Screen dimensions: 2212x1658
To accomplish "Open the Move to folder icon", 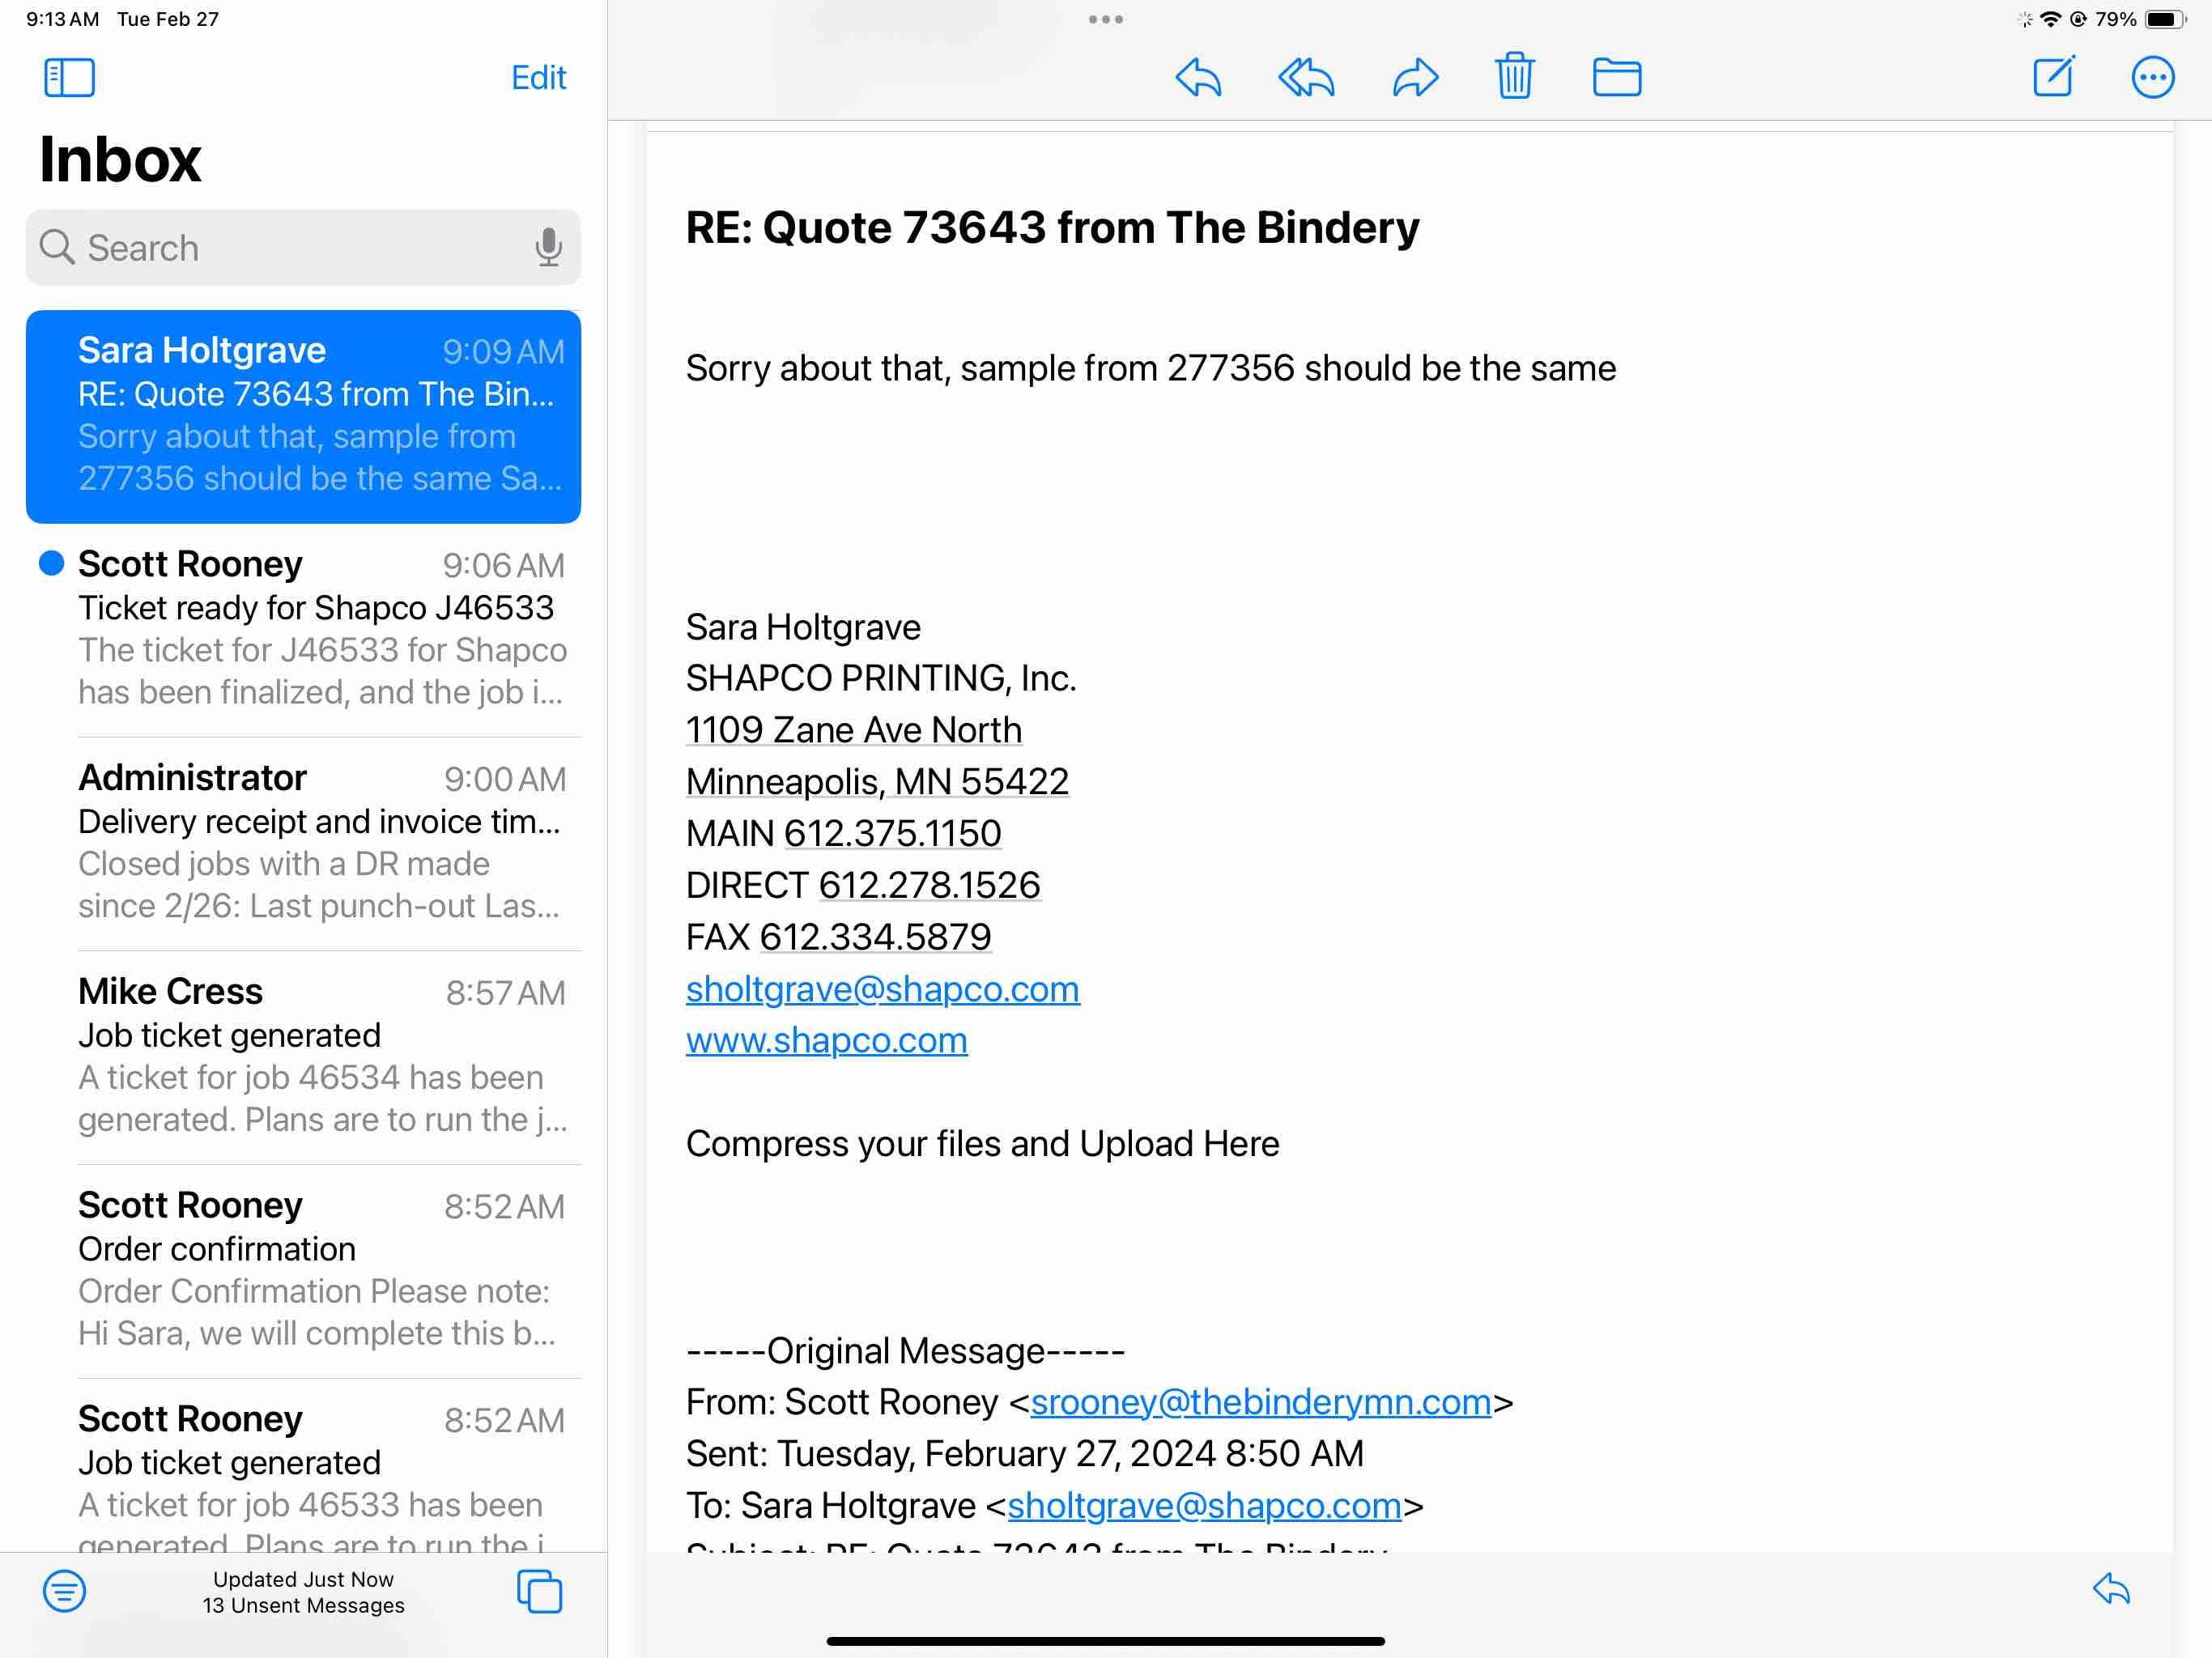I will point(1616,77).
